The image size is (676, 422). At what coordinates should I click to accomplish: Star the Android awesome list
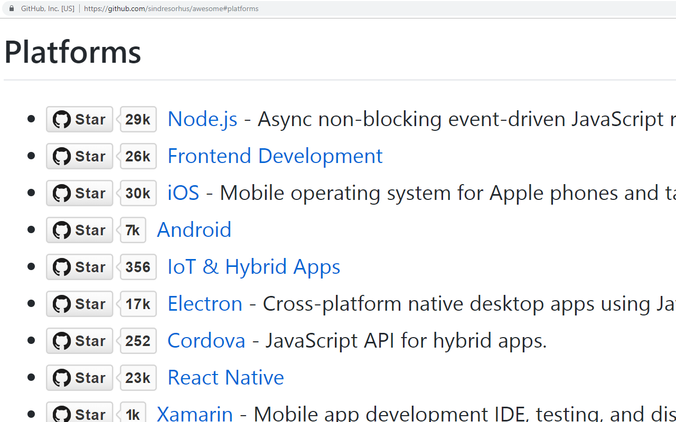point(80,230)
